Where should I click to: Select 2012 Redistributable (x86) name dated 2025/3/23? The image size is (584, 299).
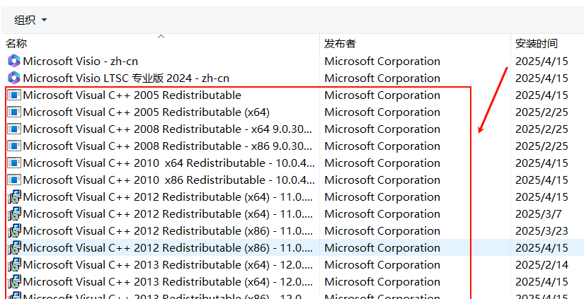pyautogui.click(x=168, y=231)
